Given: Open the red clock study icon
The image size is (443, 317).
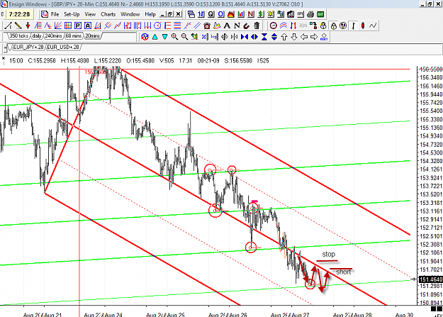Looking at the screenshot, I should click(273, 26).
